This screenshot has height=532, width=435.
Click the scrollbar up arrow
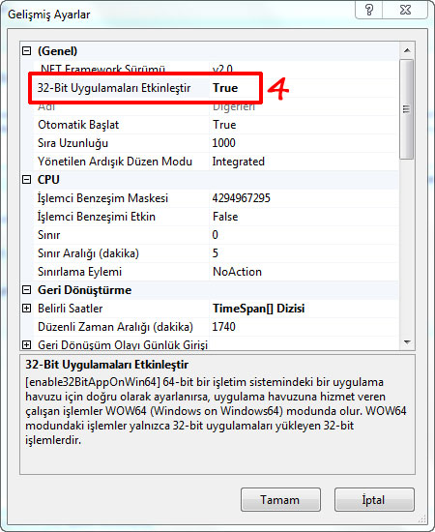point(407,50)
